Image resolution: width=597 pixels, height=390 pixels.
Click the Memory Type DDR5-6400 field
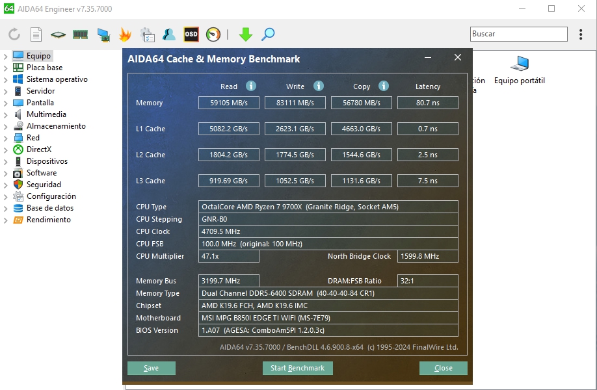[x=328, y=293]
